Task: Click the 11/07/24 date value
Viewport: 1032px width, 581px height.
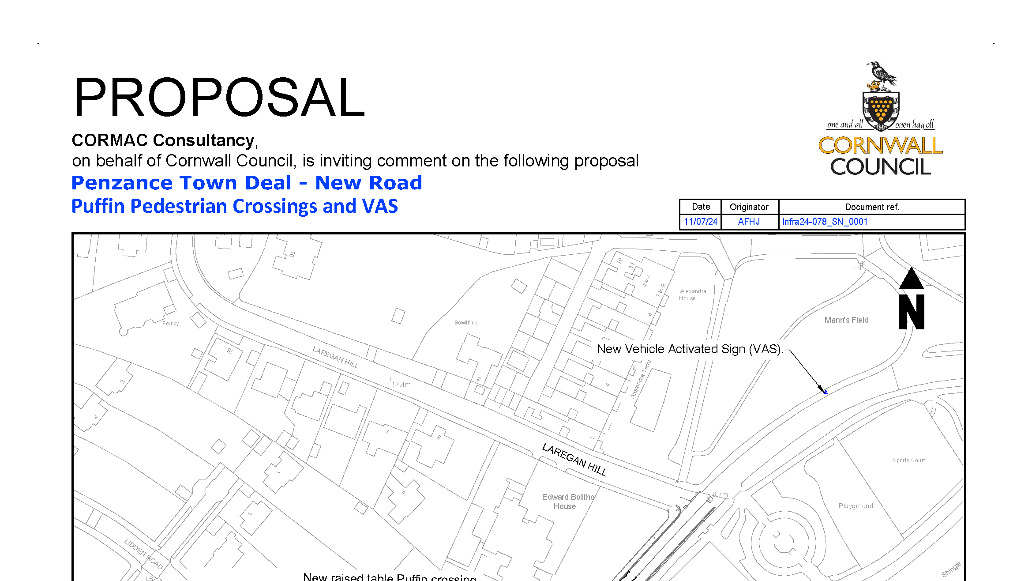Action: click(x=700, y=222)
